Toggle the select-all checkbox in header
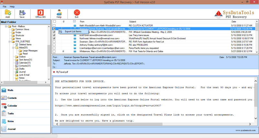Screen dimensions: 259x138 point(54,21)
